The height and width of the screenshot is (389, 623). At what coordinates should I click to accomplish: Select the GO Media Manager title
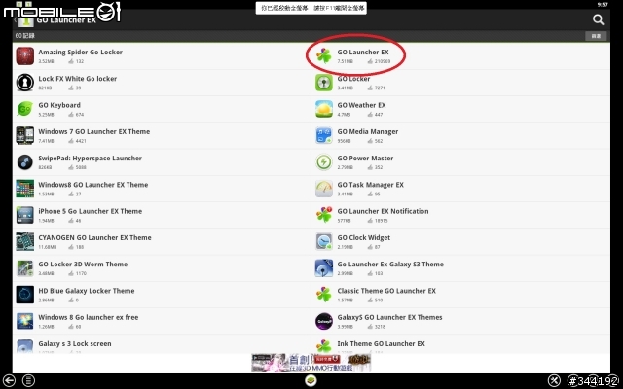pos(368,131)
